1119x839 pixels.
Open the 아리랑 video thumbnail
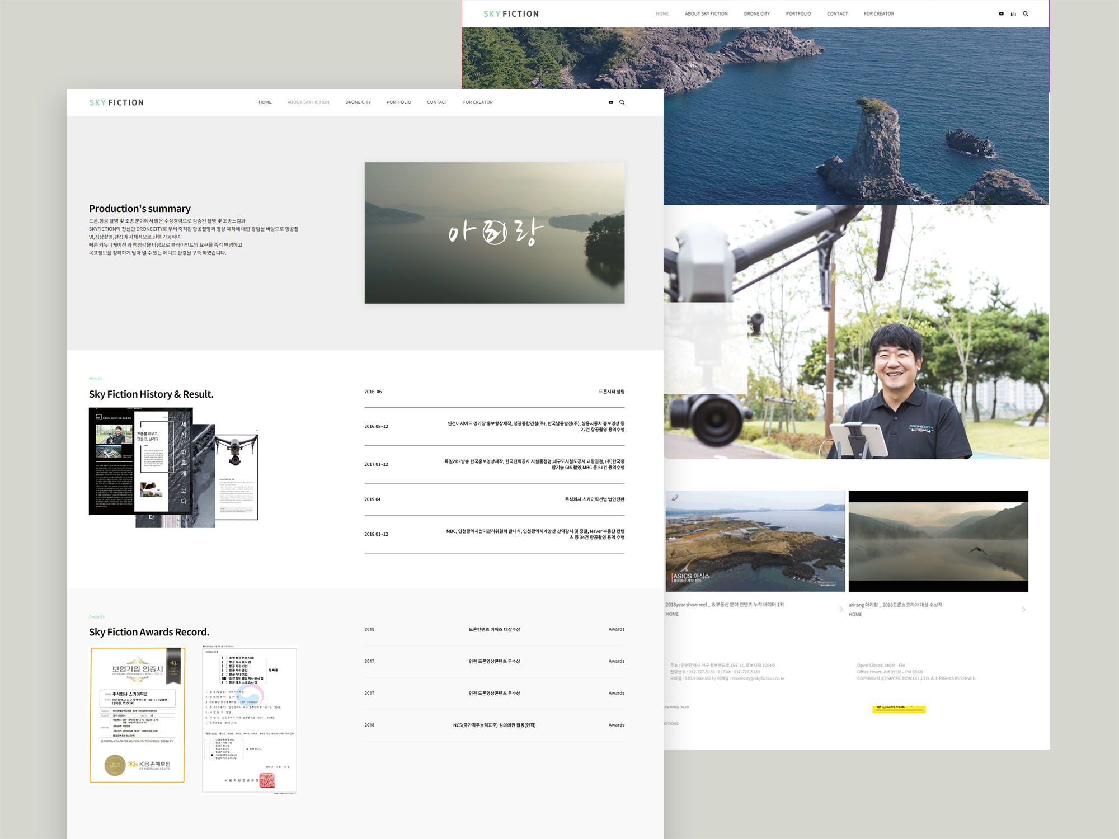click(494, 233)
